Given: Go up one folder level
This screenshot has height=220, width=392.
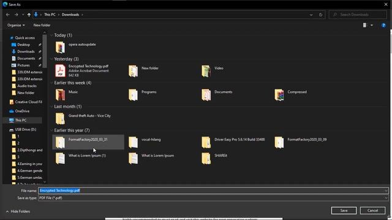Looking at the screenshot, I should click(29, 15).
